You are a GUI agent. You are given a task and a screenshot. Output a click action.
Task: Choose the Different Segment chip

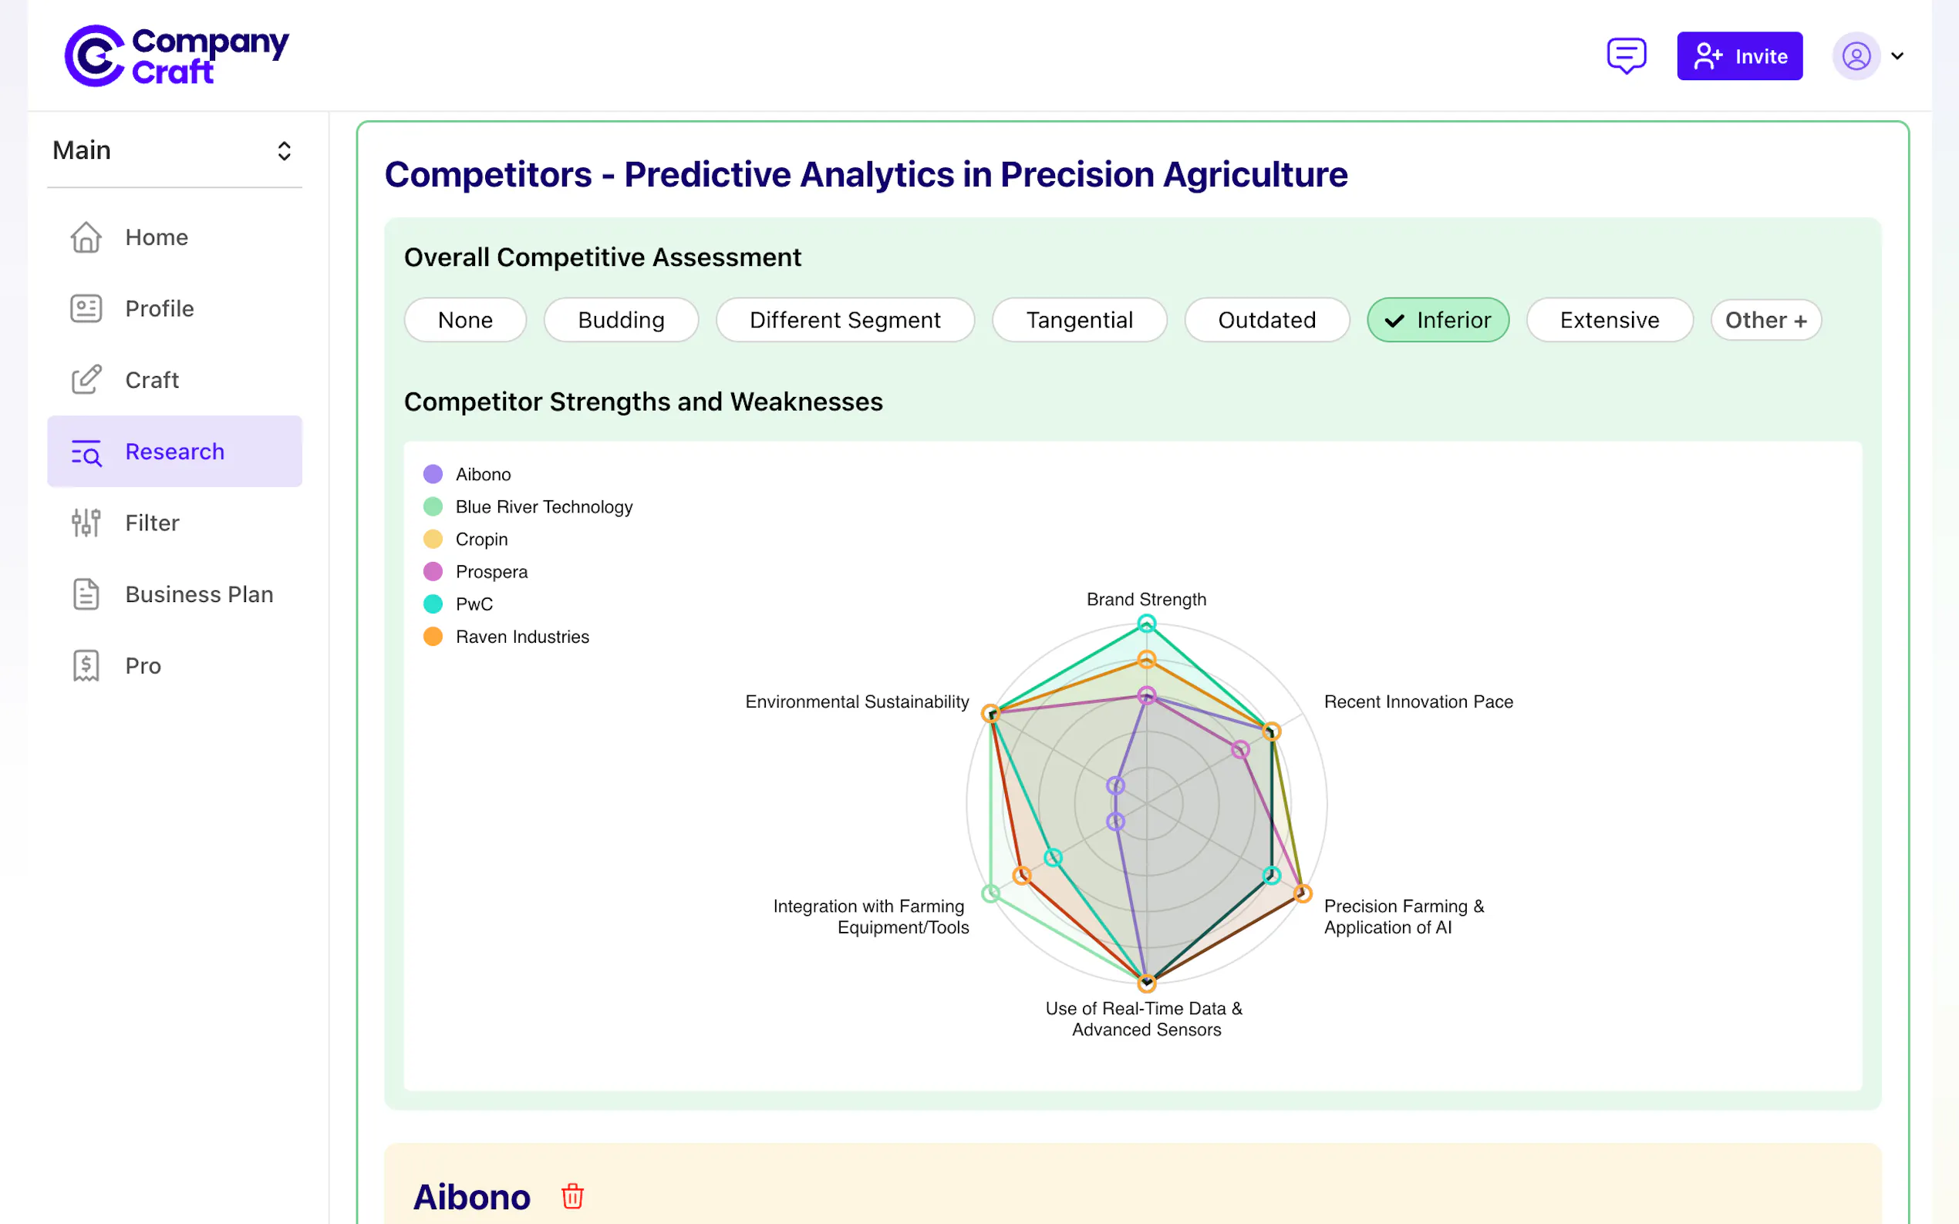[845, 320]
